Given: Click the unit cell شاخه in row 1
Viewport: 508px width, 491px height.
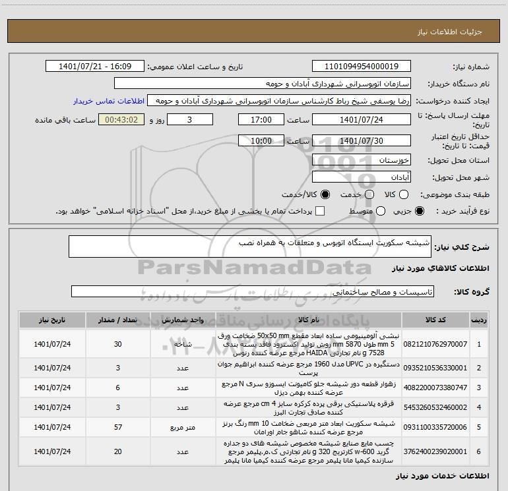Looking at the screenshot, I should pyautogui.click(x=183, y=344).
